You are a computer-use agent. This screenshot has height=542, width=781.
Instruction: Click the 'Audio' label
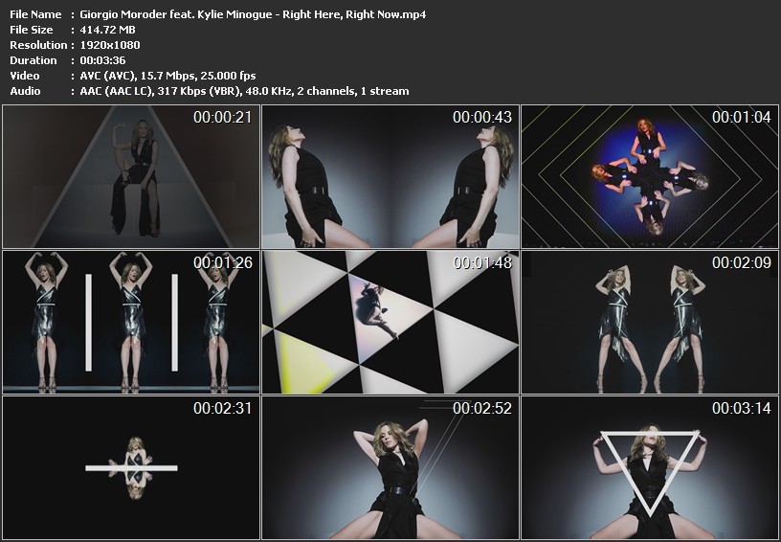[25, 91]
